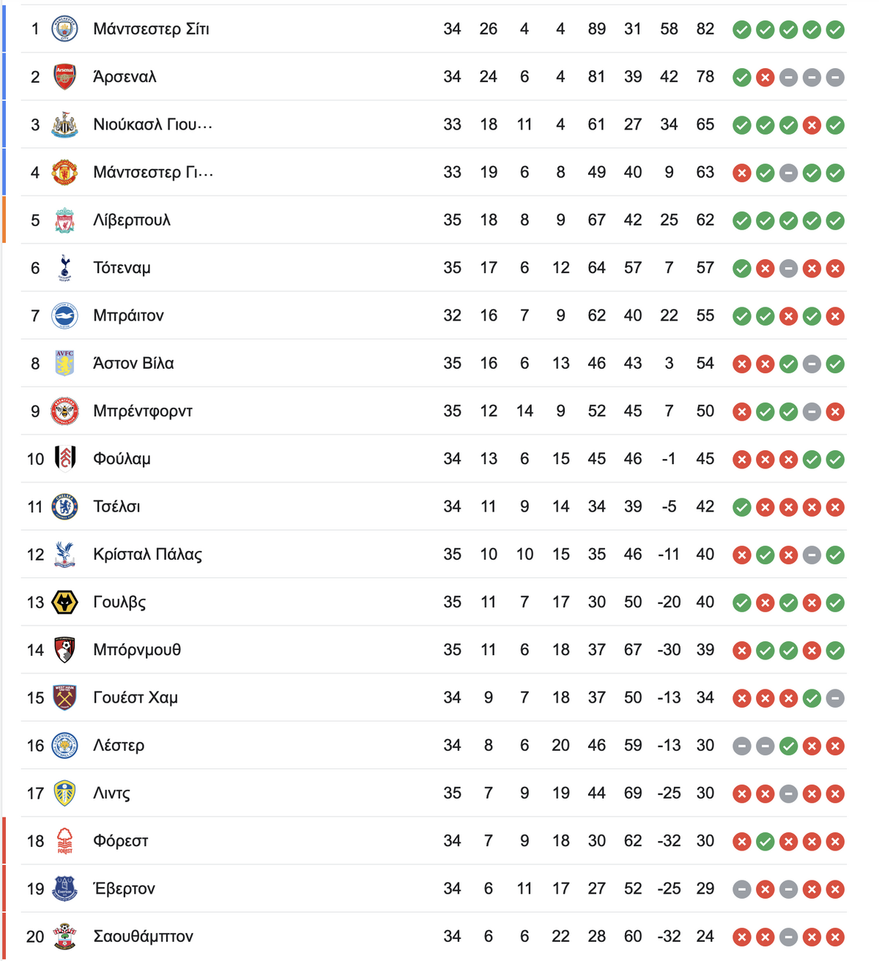The width and height of the screenshot is (879, 961).
Task: Select the Φούλαμ row name
Action: coord(122,459)
